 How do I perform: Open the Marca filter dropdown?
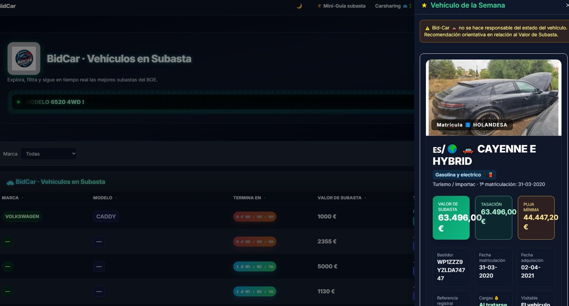48,154
